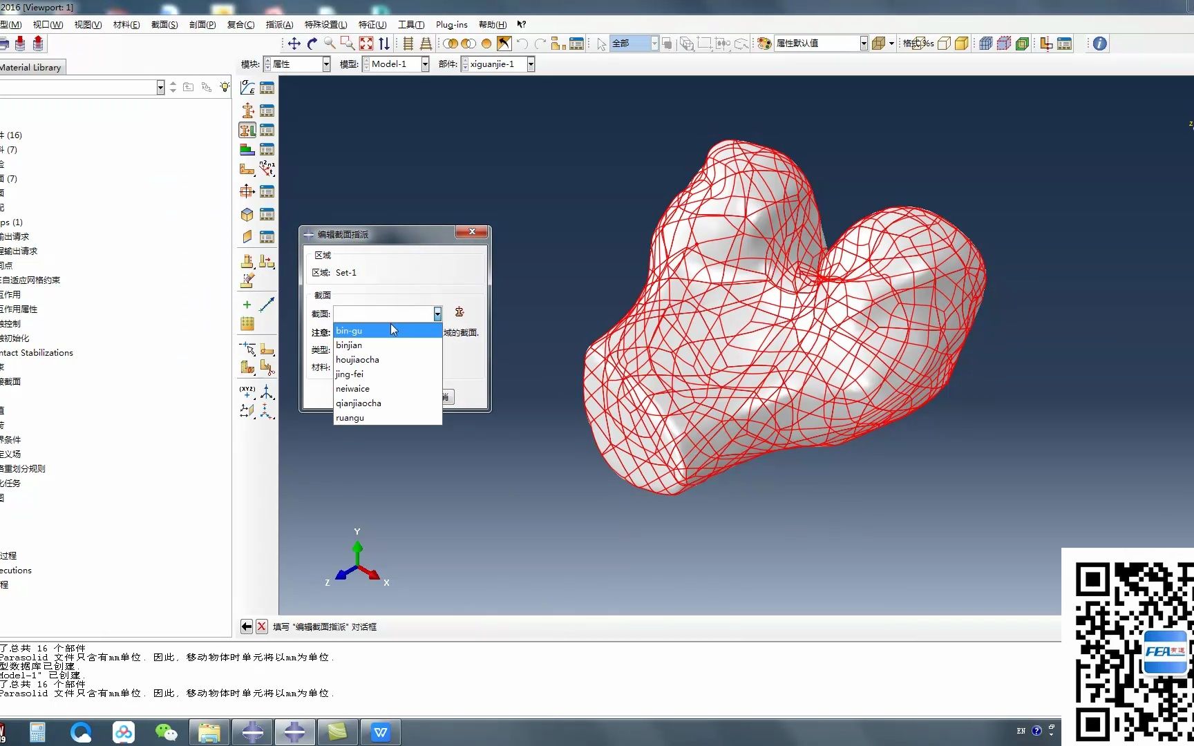Click the Auto-Fit View icon
1194x746 pixels.
pos(366,44)
